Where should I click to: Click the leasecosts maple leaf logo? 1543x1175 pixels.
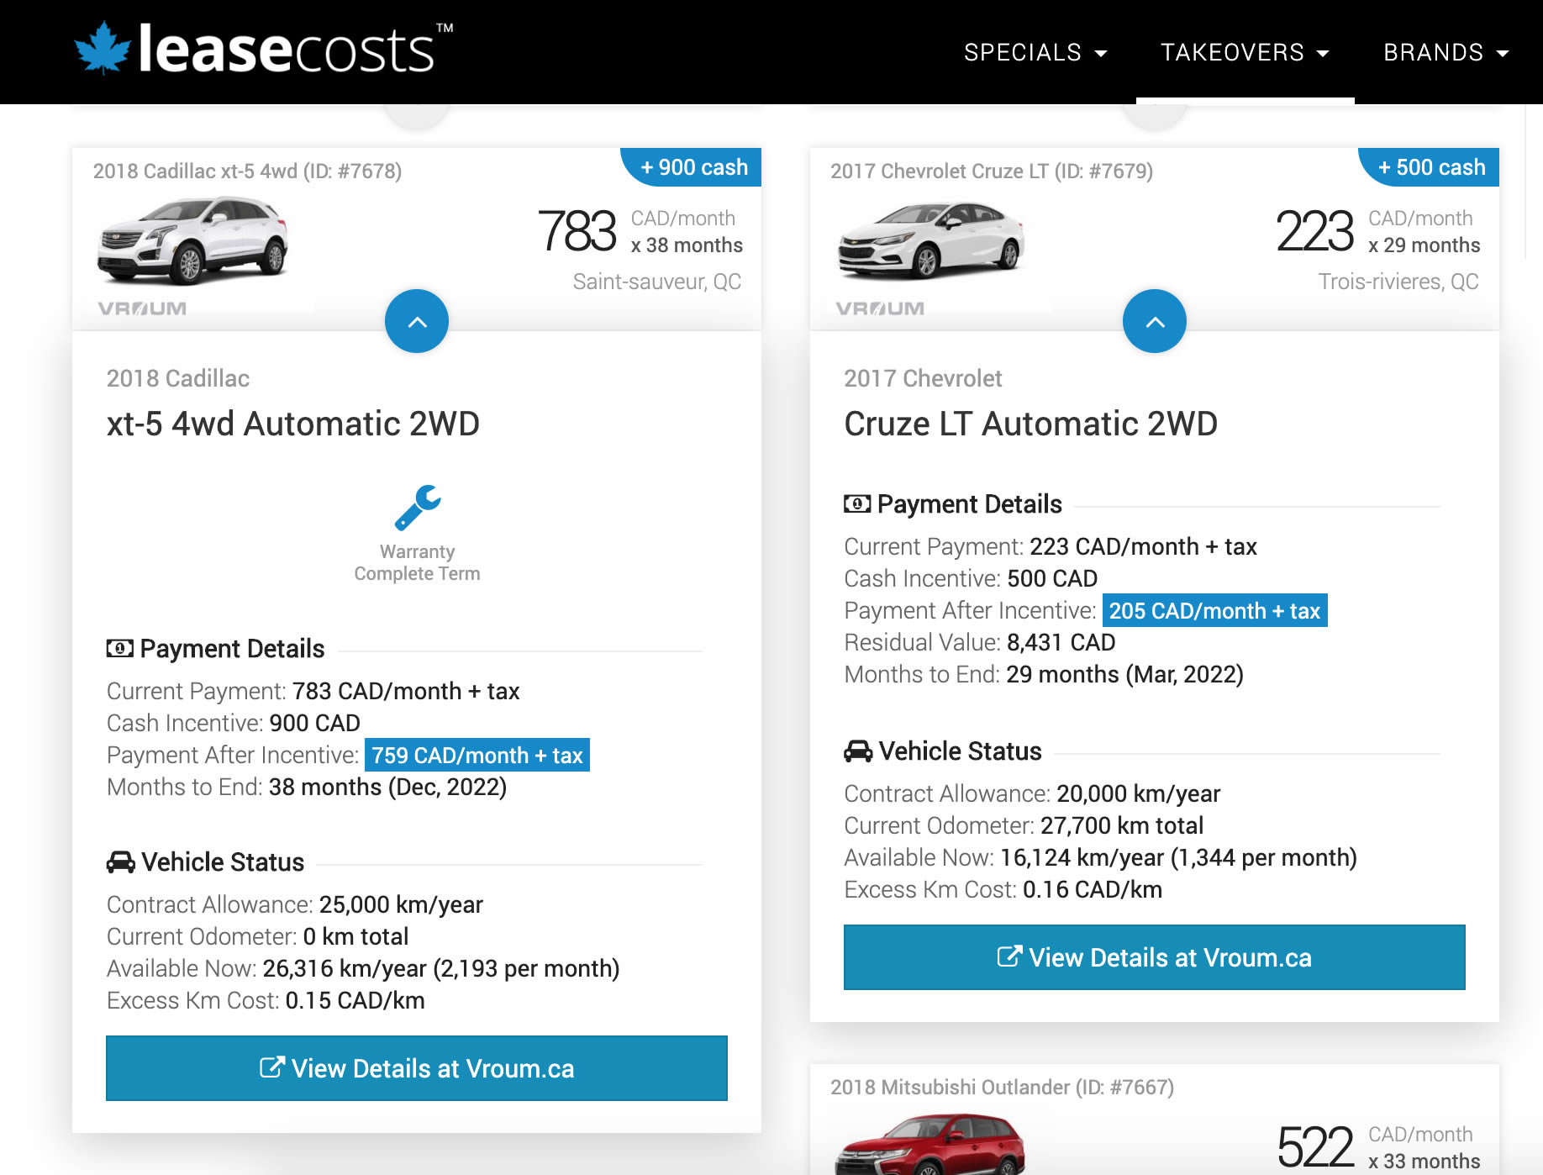(102, 48)
